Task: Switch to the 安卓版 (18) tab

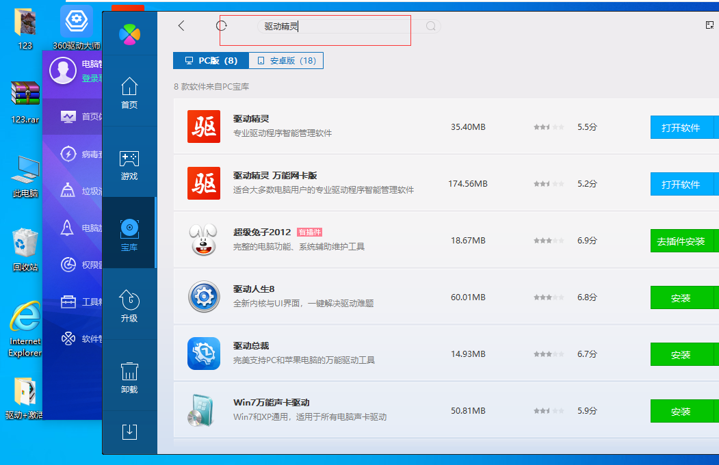Action: click(x=286, y=61)
